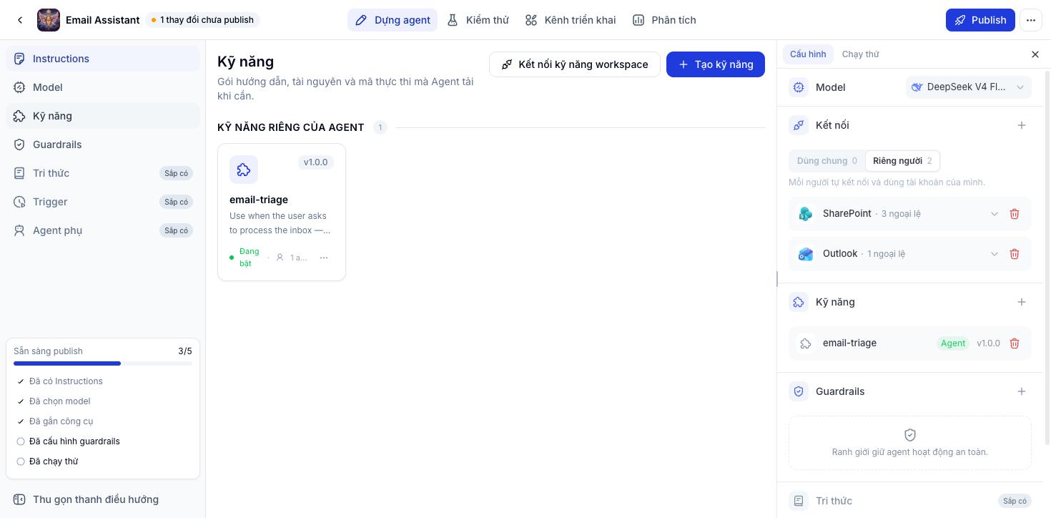Screen dimensions: 1051x518
Task: Add a guardrail in the Guardrails panel section
Action: [1022, 391]
